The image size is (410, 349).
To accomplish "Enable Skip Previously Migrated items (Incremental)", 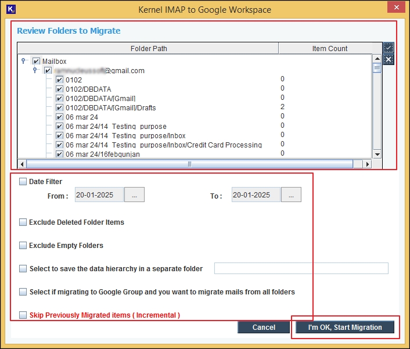I will tap(23, 315).
